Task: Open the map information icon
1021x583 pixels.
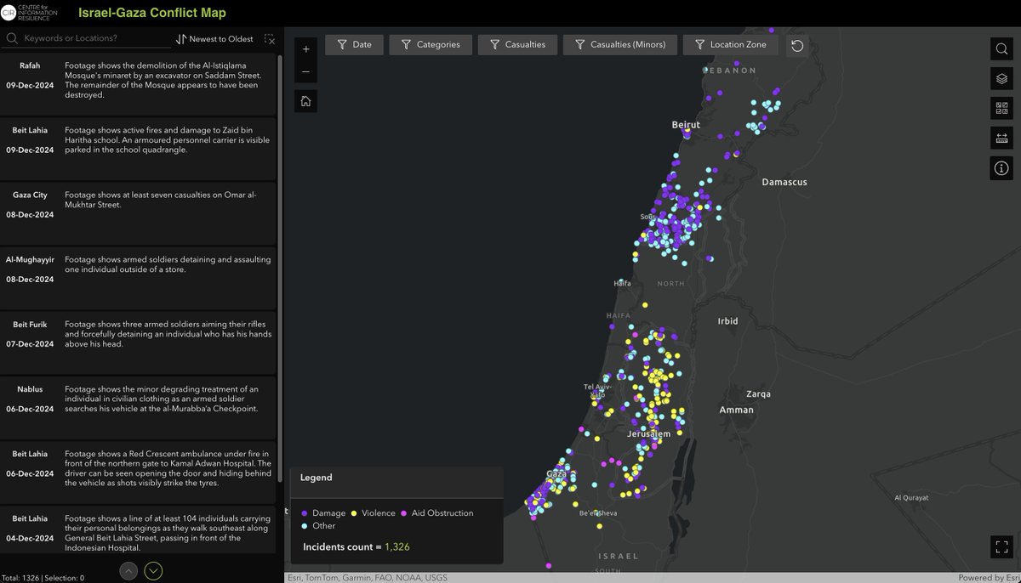Action: [x=1001, y=168]
